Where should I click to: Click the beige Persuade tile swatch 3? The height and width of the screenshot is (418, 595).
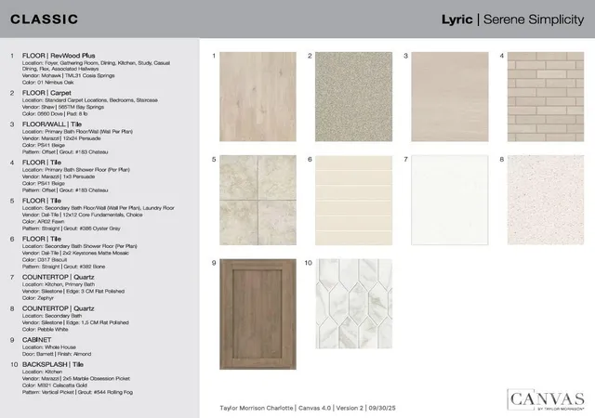click(450, 97)
